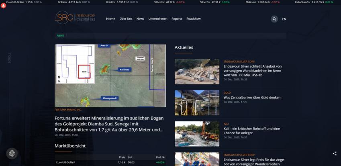
Task: Expand the Unternehmen menu
Action: tap(158, 19)
